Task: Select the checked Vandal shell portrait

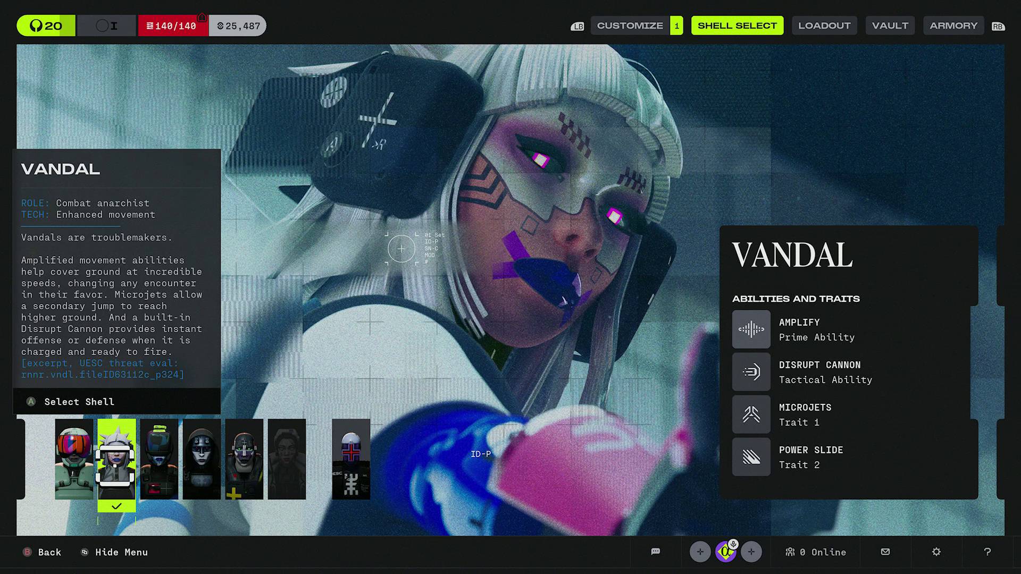Action: [x=116, y=459]
